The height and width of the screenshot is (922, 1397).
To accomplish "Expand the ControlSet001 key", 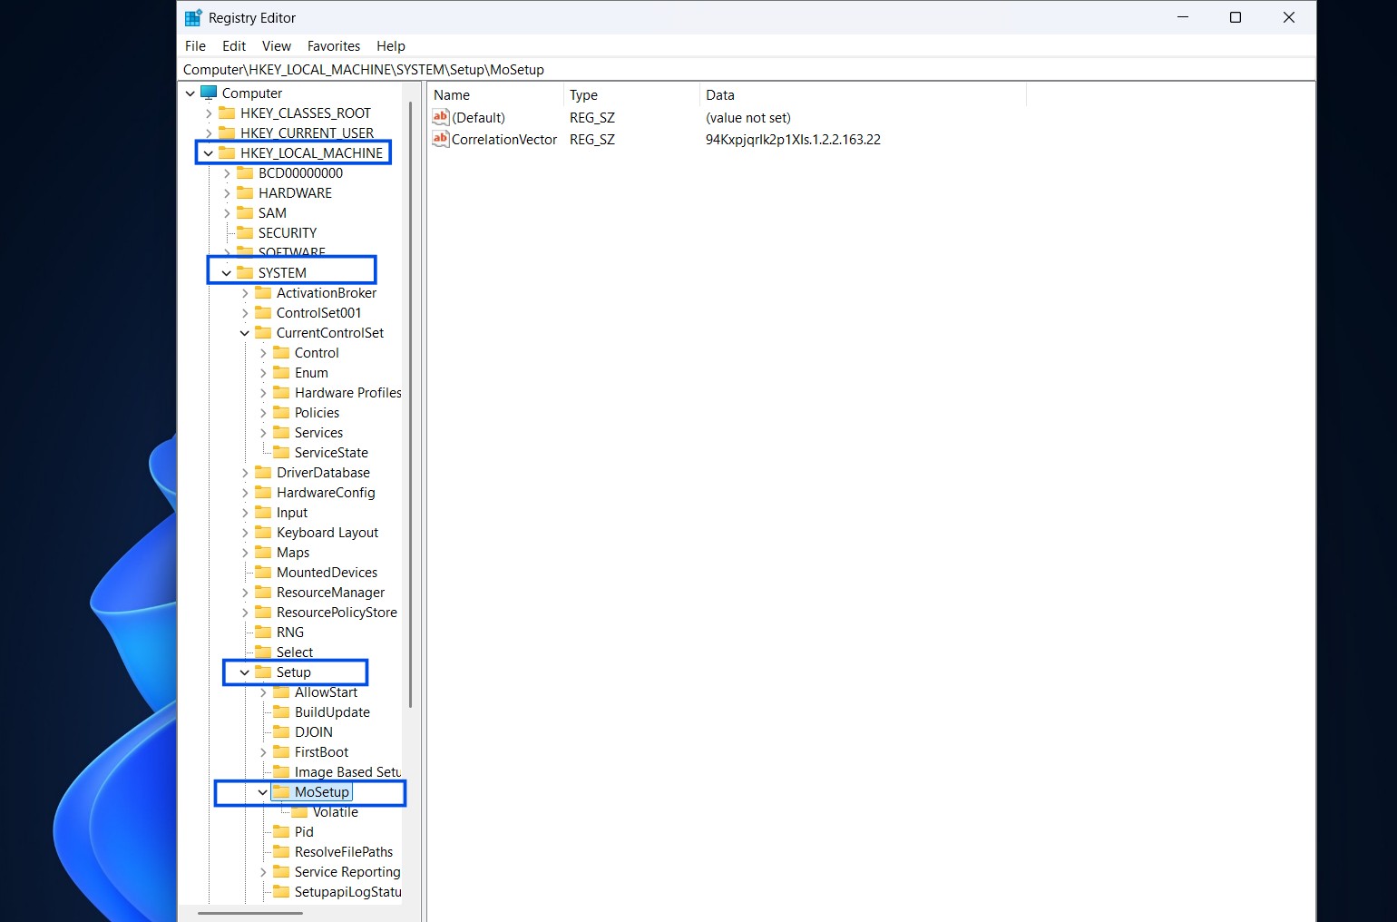I will 245,313.
